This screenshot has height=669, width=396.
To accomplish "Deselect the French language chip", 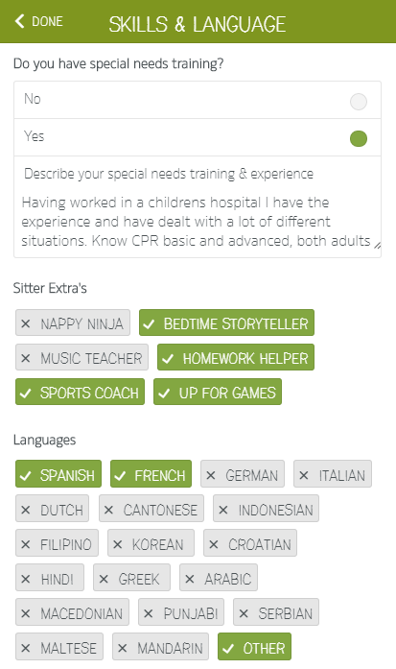I will (x=151, y=474).
